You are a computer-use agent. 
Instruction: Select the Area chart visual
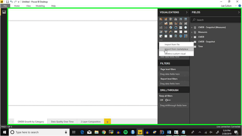166,24
